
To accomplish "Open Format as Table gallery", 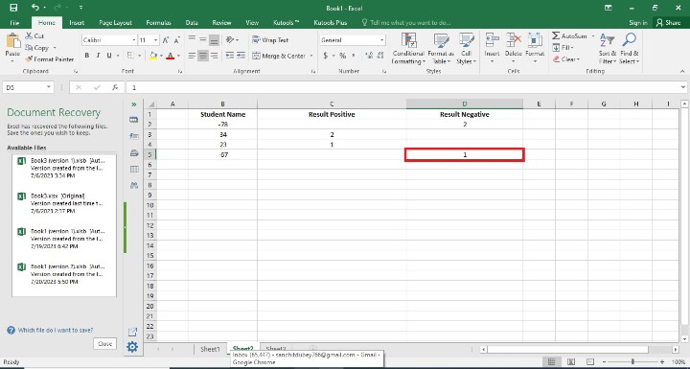I will point(441,49).
